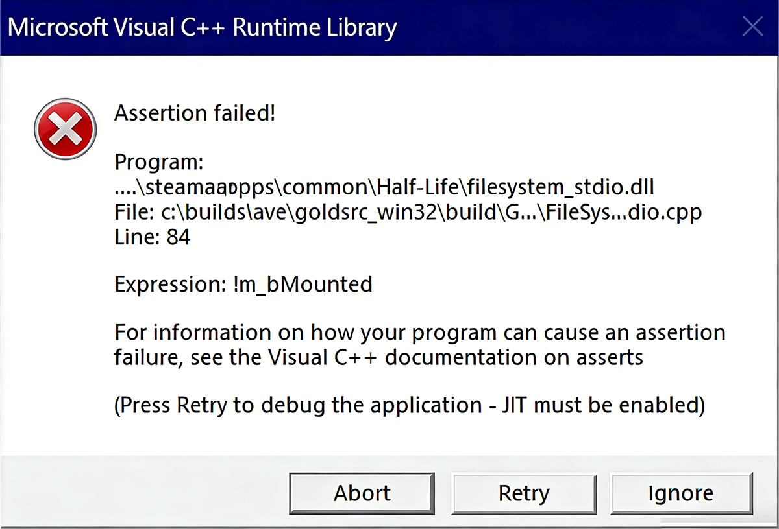This screenshot has height=529, width=779.
Task: Click the "Program:" label
Action: tap(159, 161)
